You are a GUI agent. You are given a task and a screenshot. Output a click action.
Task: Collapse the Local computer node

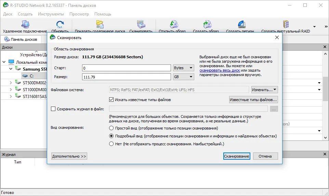(x=4, y=62)
